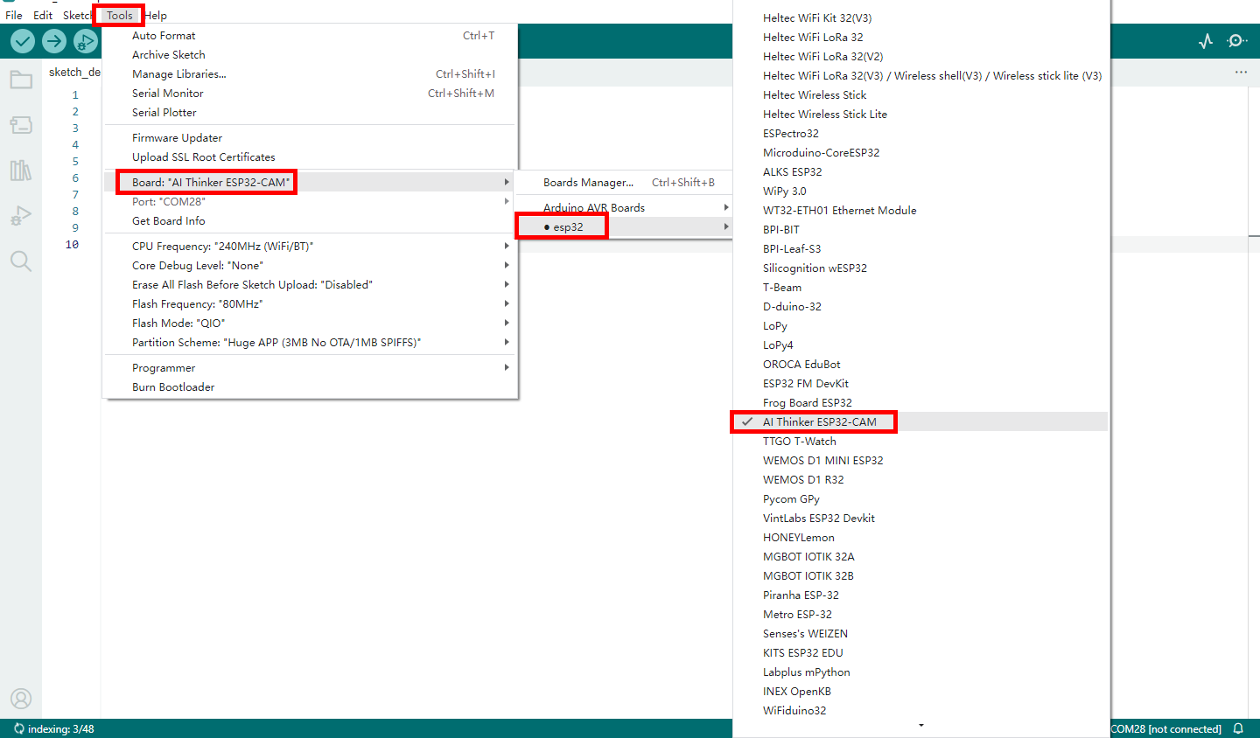Select the checked AI Thinker ESP32-CAM board

(921, 422)
